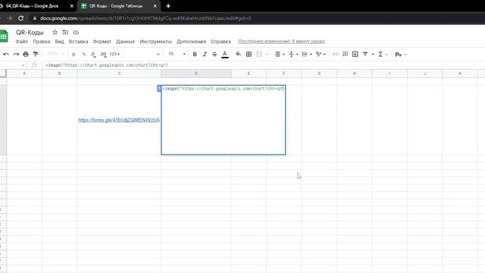Click the Print icon
Image resolution: width=485 pixels, height=273 pixels.
(26, 54)
